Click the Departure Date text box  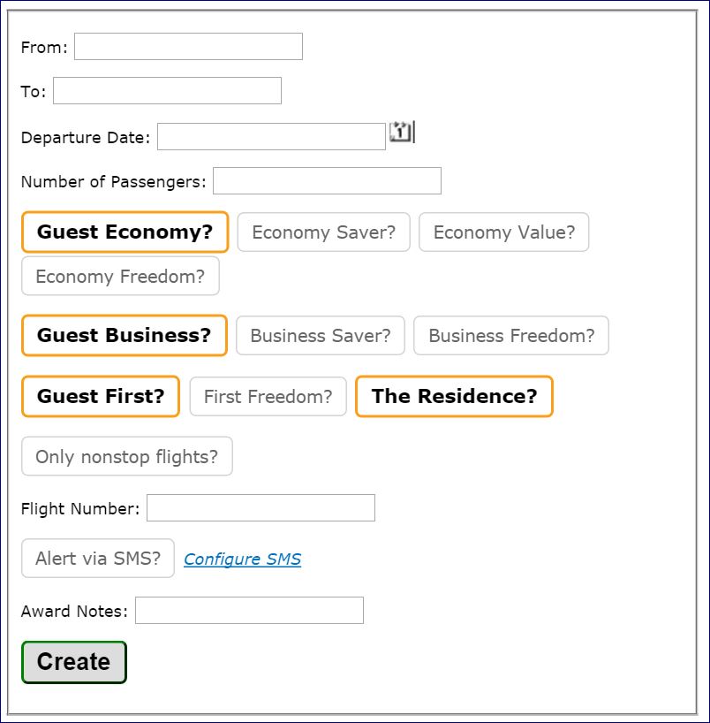[x=271, y=137]
